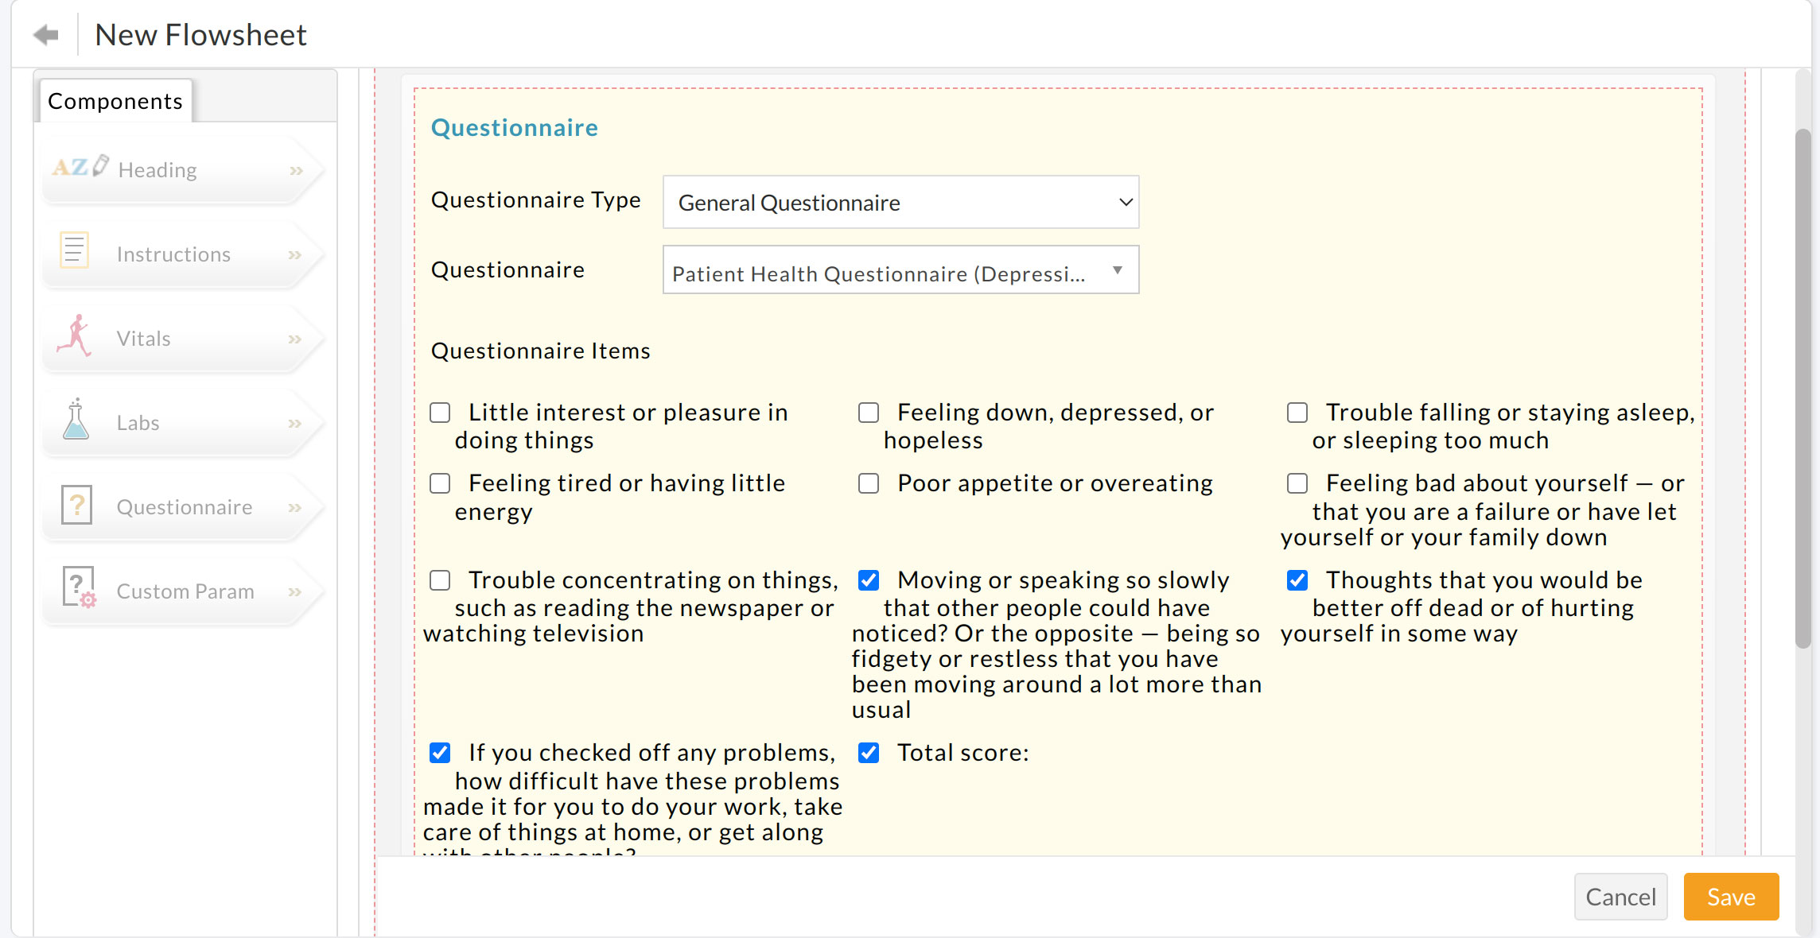This screenshot has width=1820, height=938.
Task: Click the Save button
Action: pos(1731,896)
